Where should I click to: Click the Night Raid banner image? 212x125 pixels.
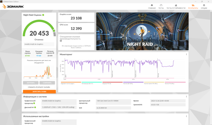[x=142, y=31]
